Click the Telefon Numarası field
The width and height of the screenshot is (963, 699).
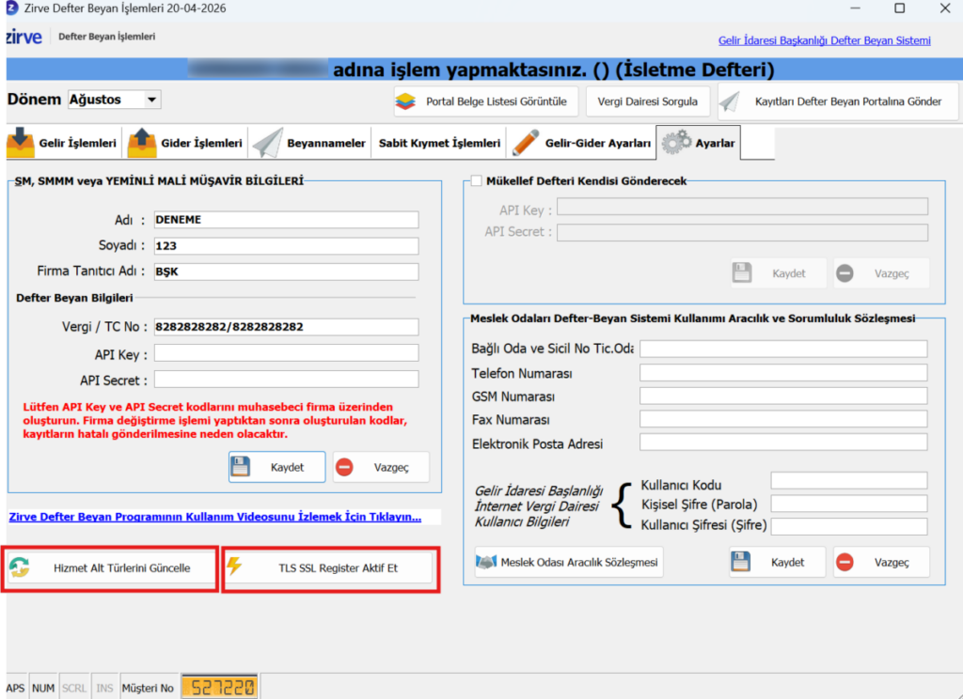click(783, 372)
